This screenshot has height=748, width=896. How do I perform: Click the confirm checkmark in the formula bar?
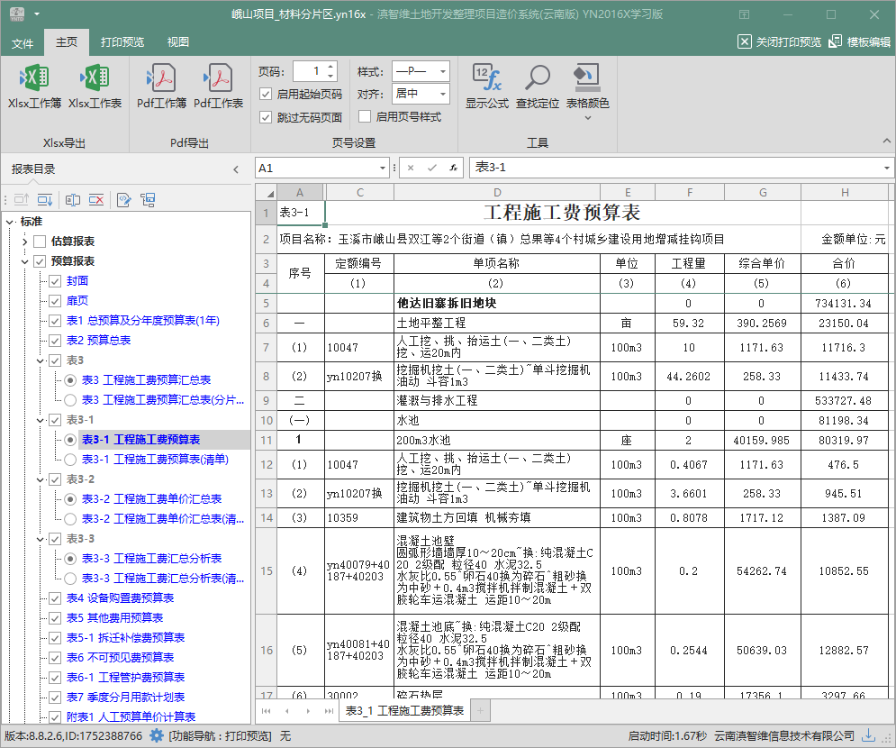(432, 169)
